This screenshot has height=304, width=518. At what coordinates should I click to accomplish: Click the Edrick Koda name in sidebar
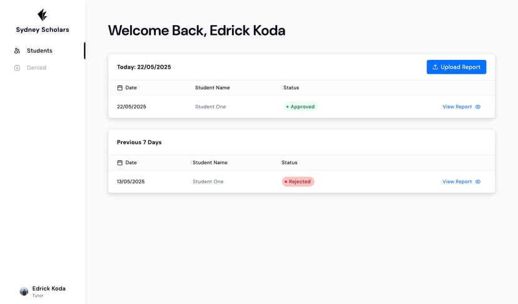pyautogui.click(x=49, y=288)
